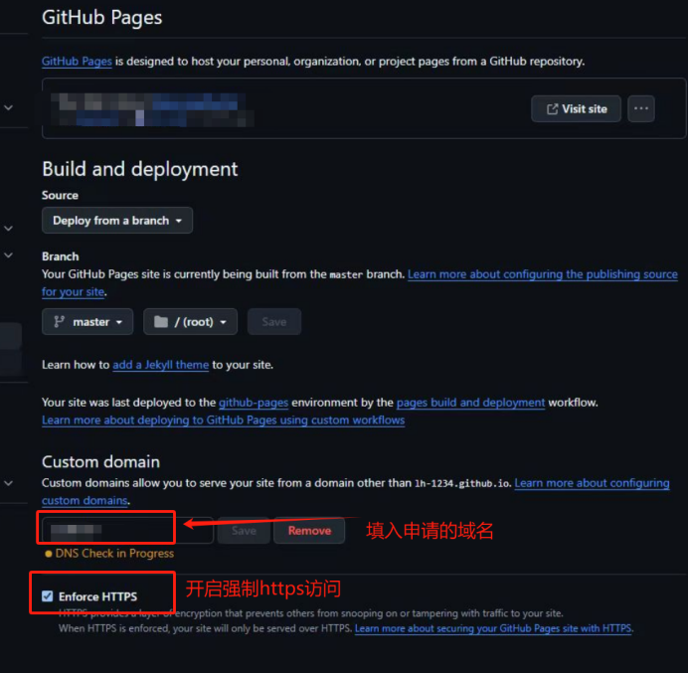
Task: Click the blurred site URL in the top box
Action: tap(152, 109)
